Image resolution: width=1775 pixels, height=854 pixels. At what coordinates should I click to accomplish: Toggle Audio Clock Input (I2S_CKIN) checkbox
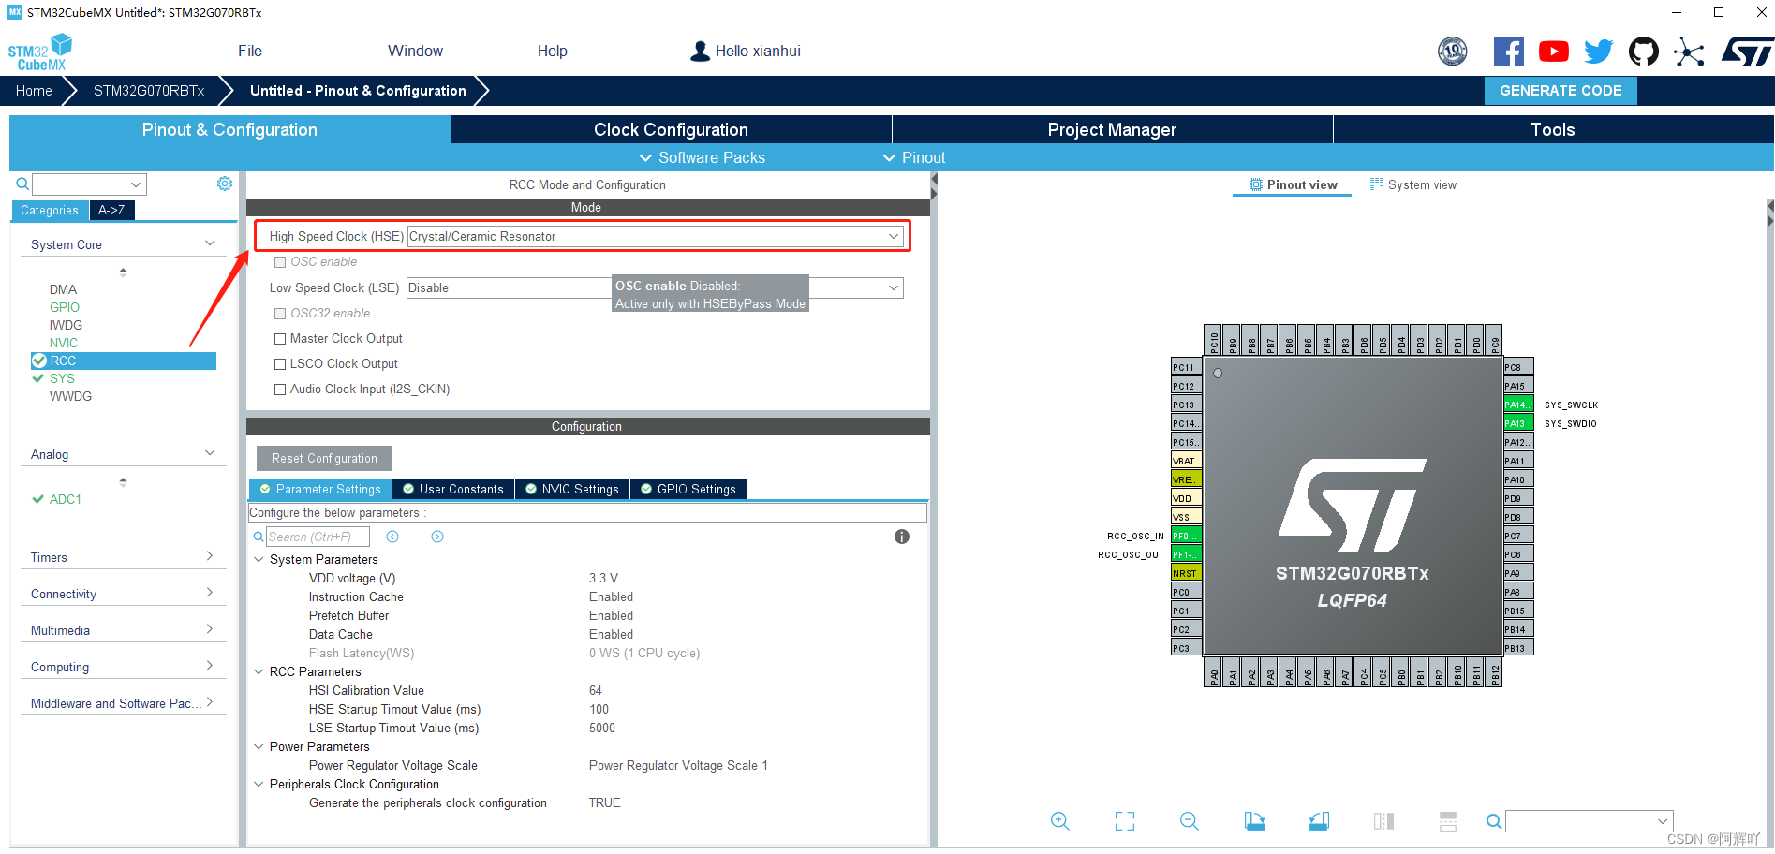(280, 390)
